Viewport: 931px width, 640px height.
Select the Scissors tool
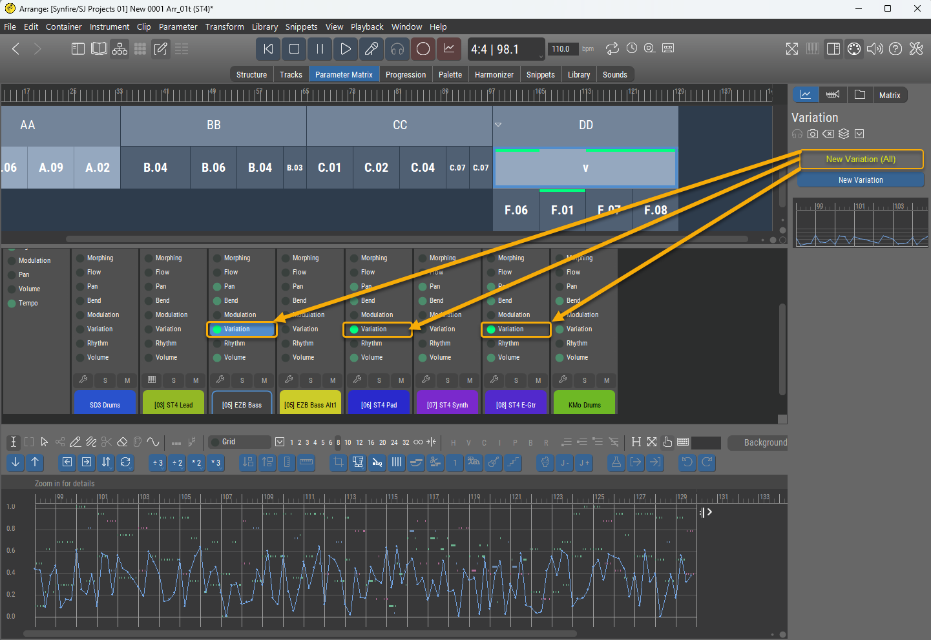click(x=107, y=442)
